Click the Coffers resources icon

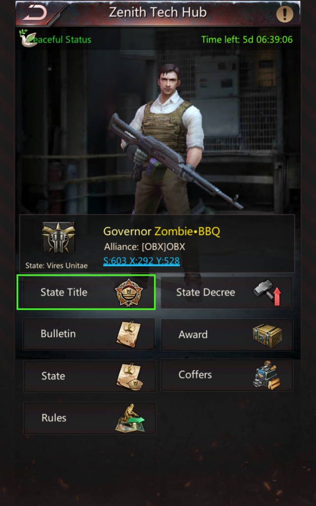[267, 376]
